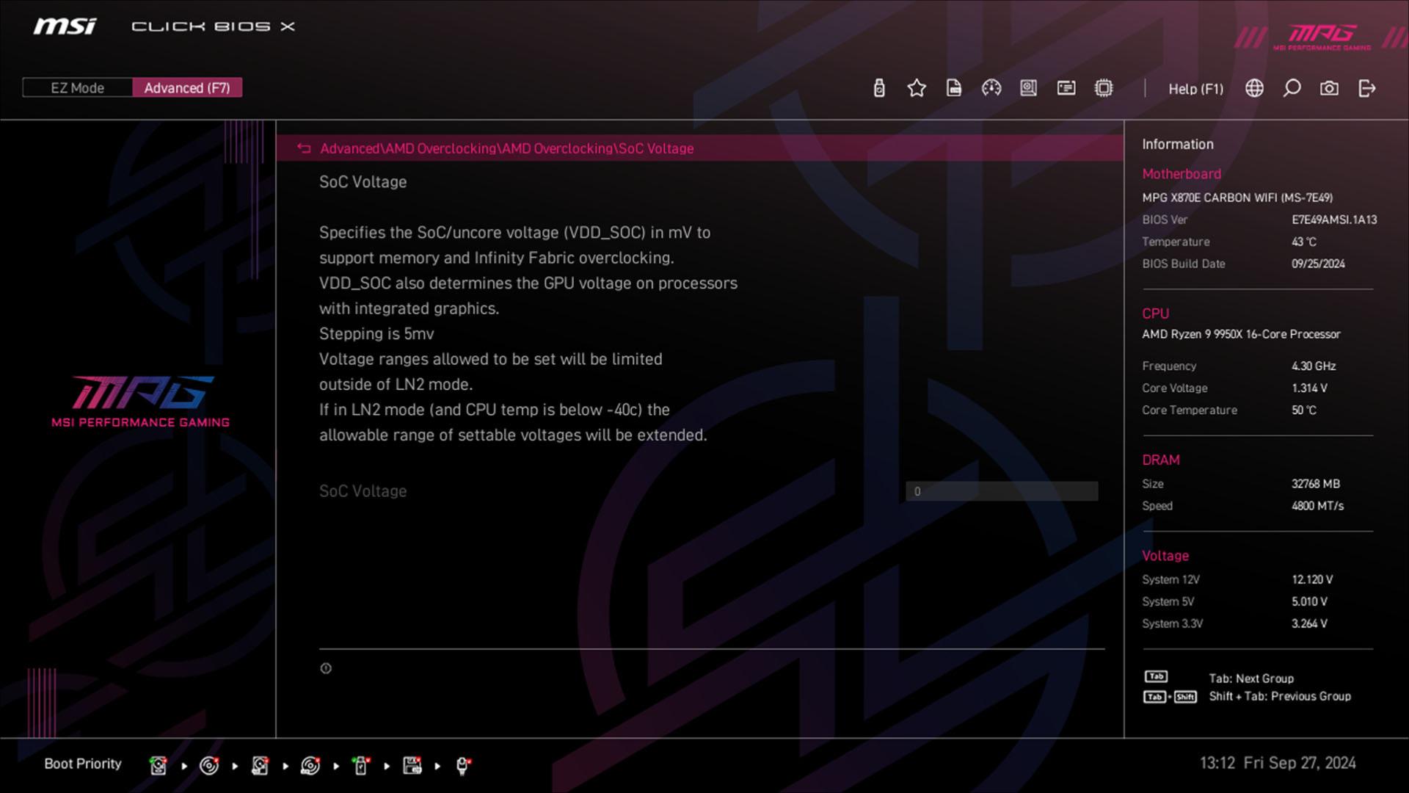The image size is (1409, 793).
Task: Change language with the globe icon
Action: [x=1255, y=88]
